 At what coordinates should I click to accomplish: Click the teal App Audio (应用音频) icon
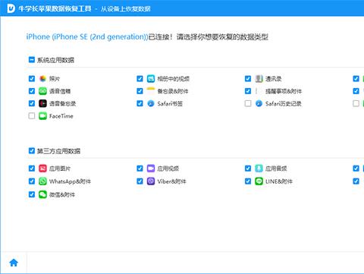[x=259, y=168]
